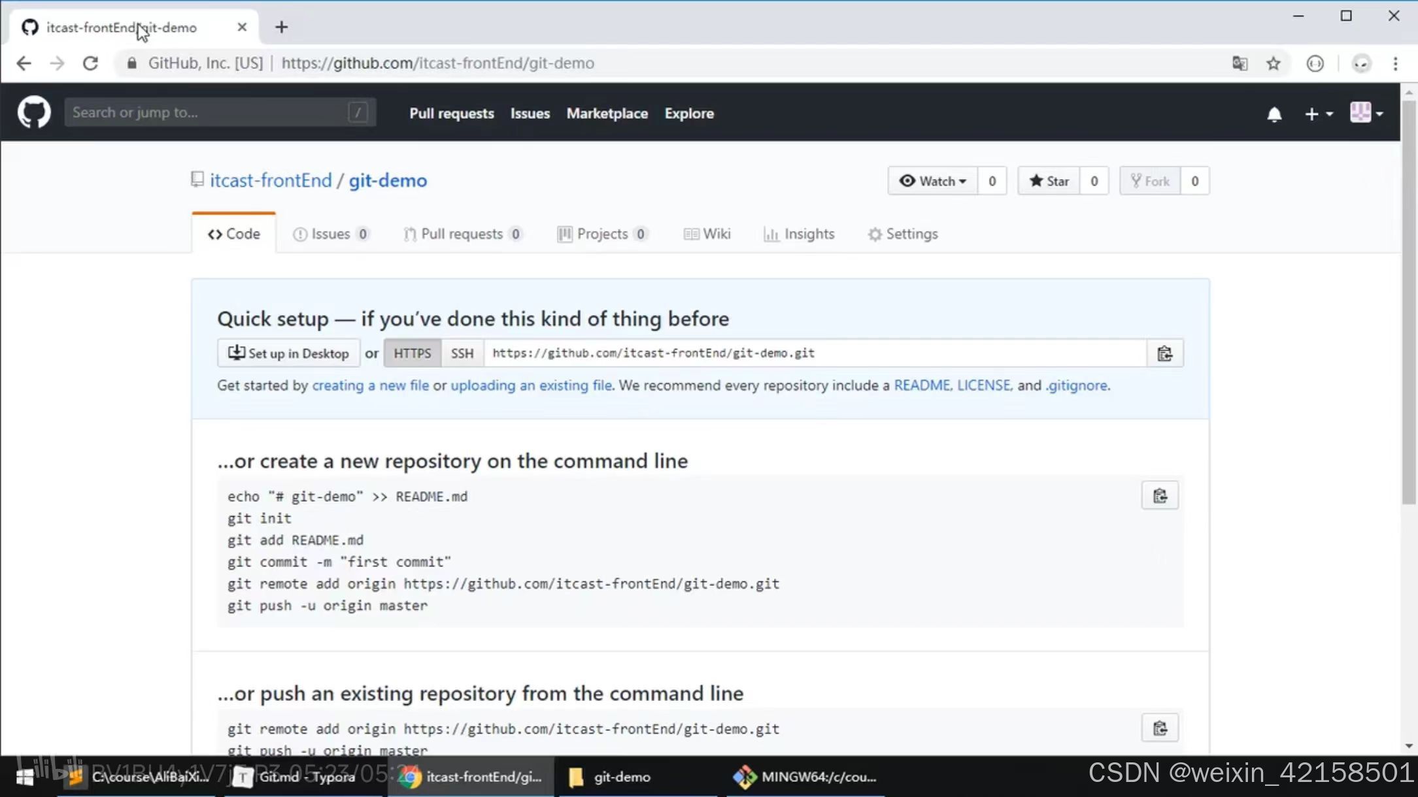The image size is (1418, 797).
Task: Open Chrome's three-dot menu
Action: coord(1395,63)
